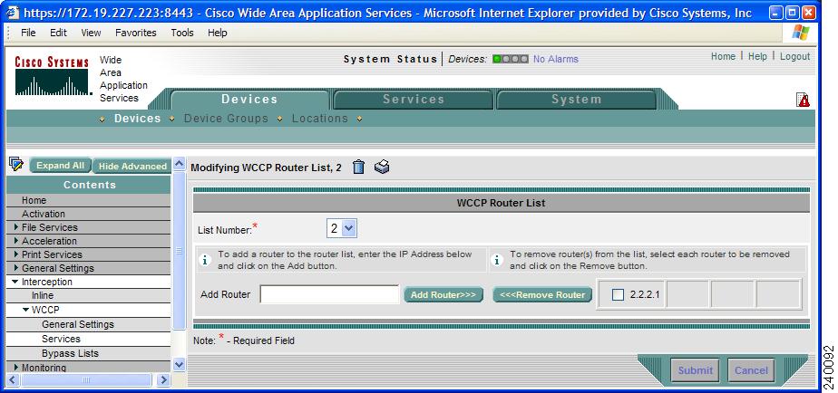Collapse the WCCP subsection
Viewport: 838px width, 393px height.
pos(25,309)
